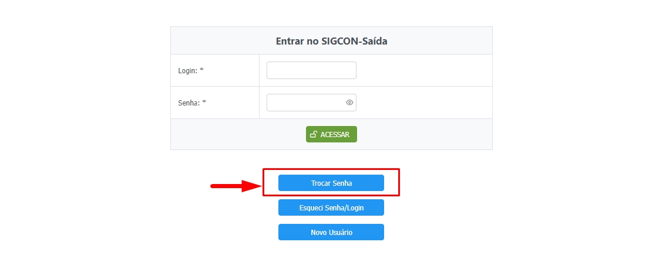
Task: Click the "Login:" field label
Action: tap(187, 70)
